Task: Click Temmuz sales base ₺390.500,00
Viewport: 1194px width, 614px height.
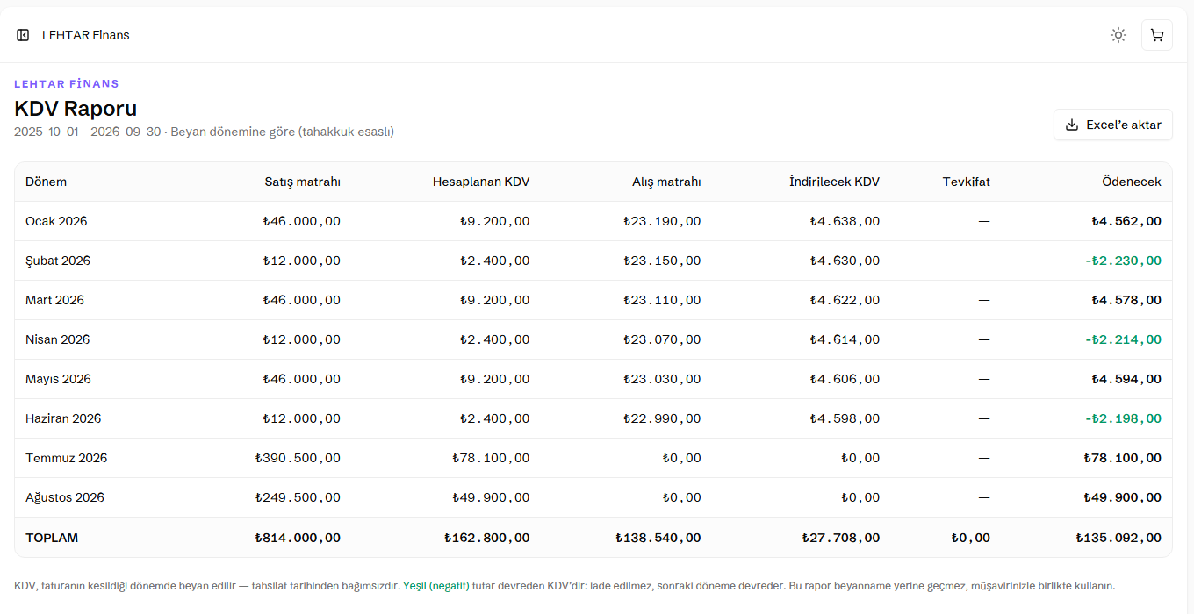Action: point(298,458)
